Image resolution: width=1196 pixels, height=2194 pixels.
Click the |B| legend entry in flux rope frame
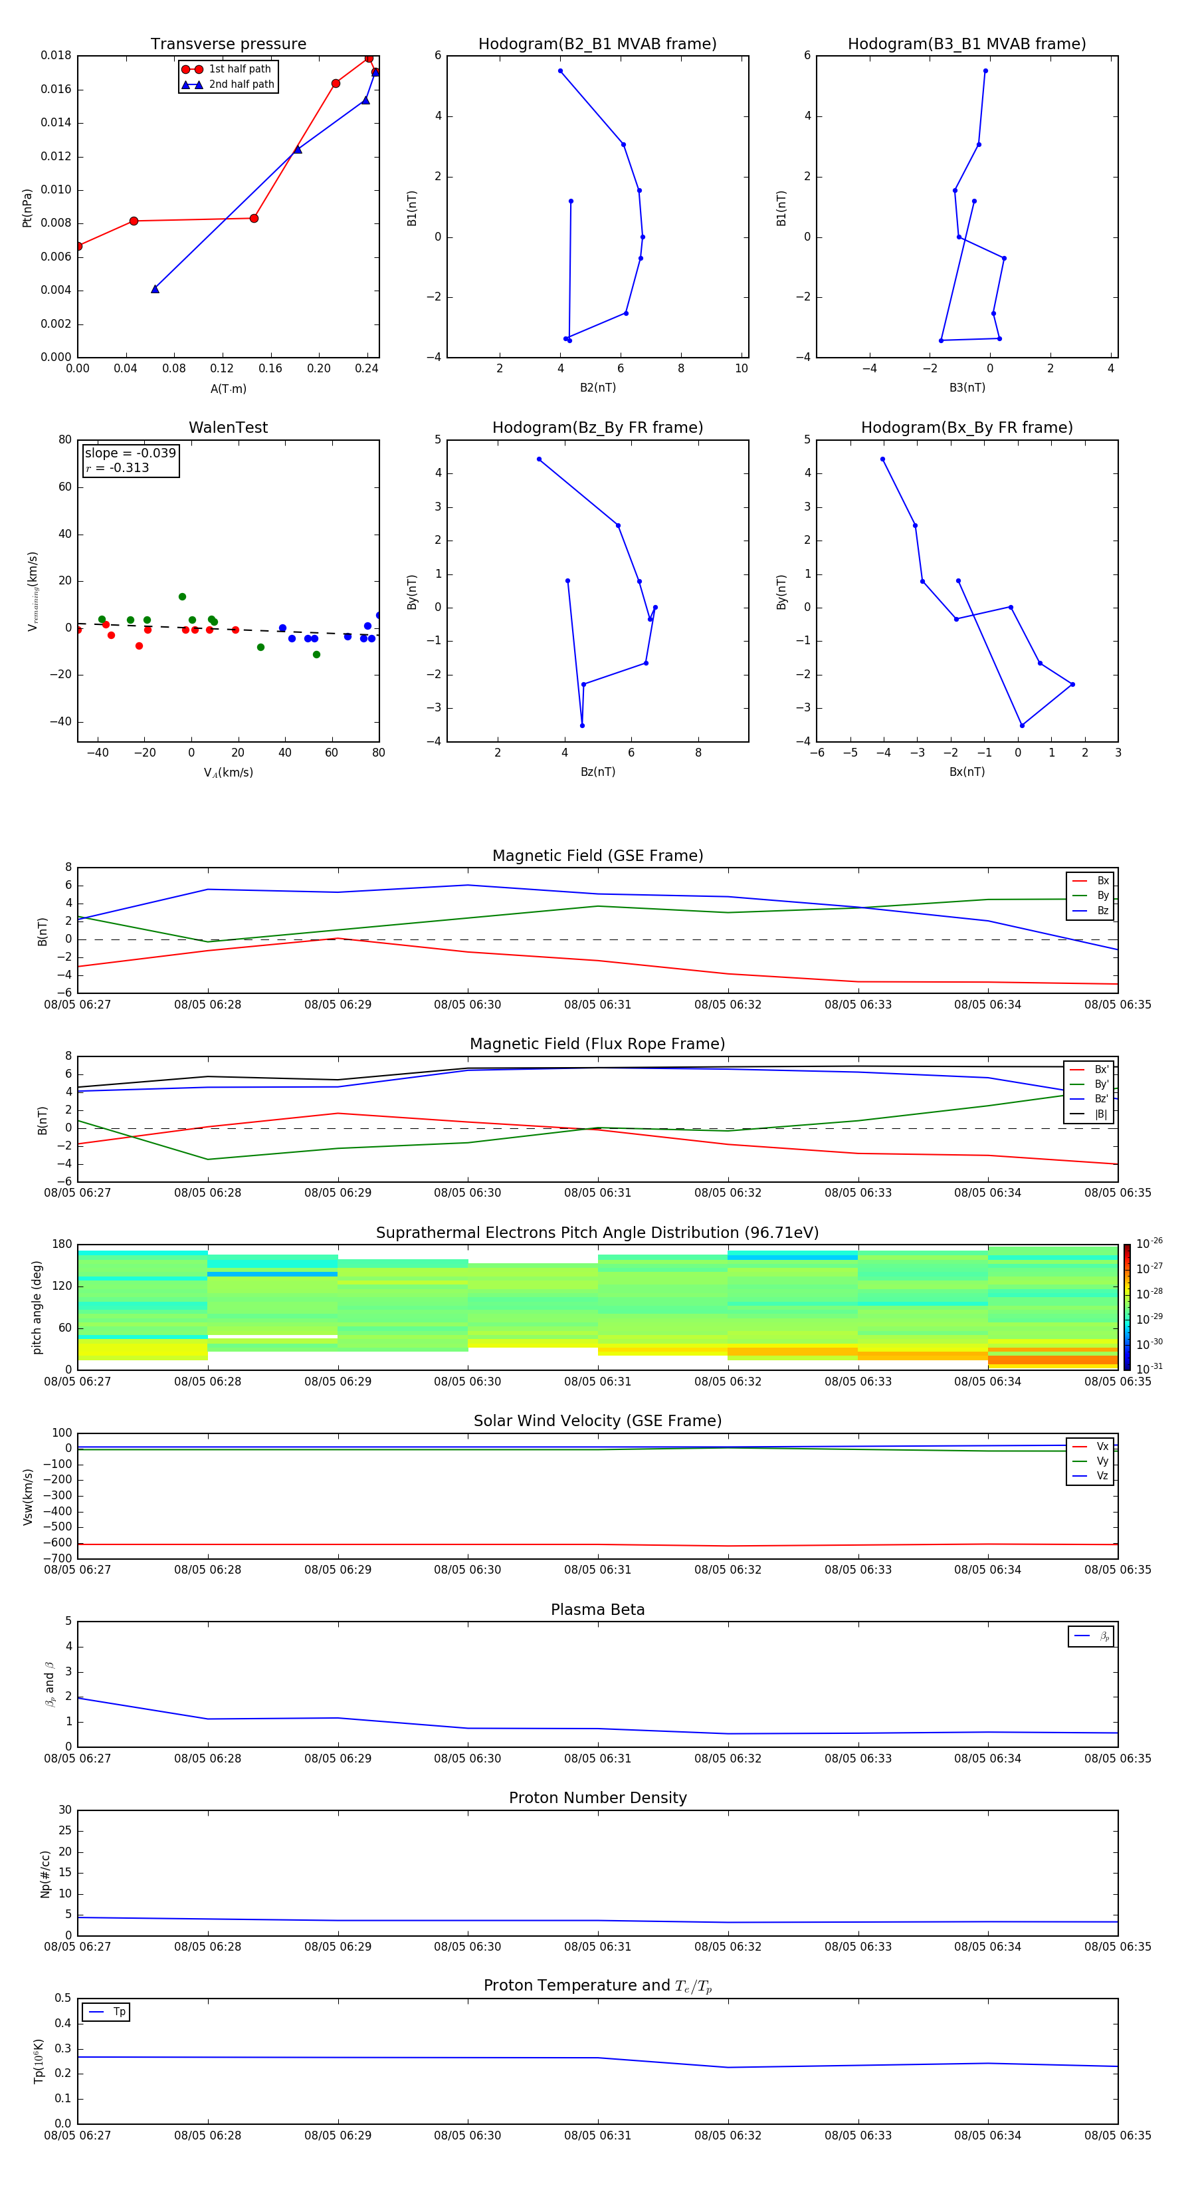point(1089,1114)
